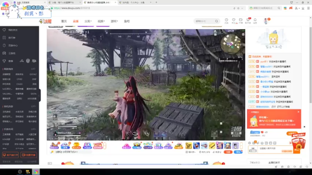The width and height of the screenshot is (312, 175).
Task: Click the pink round gift icon
Action: [126, 145]
